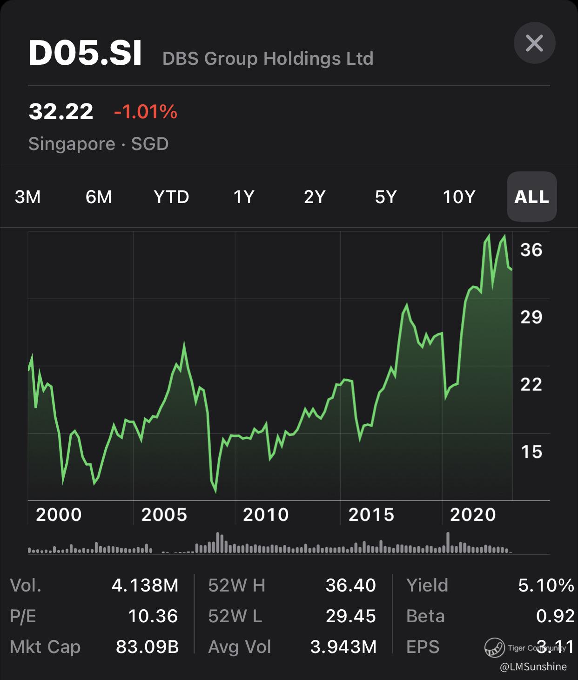The image size is (578, 680).
Task: Tap the green price line chart
Action: click(270, 366)
